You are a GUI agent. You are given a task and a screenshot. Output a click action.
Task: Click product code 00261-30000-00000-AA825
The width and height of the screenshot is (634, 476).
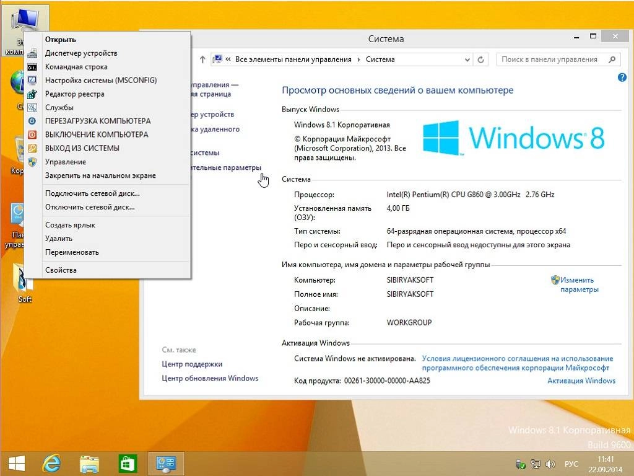[387, 381]
